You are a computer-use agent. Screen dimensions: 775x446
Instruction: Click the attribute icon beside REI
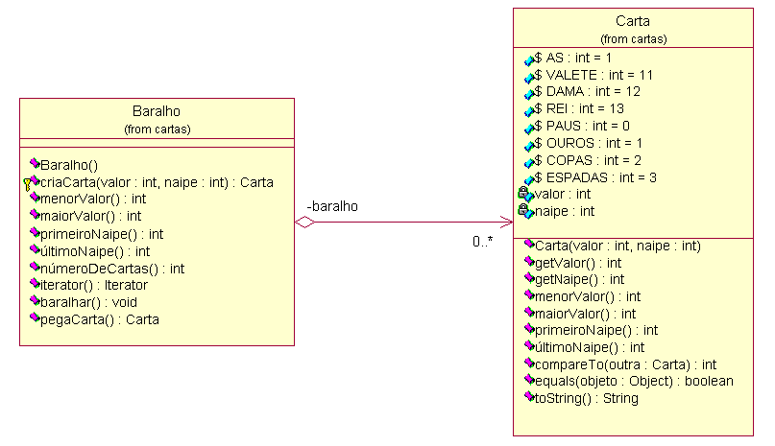[529, 111]
